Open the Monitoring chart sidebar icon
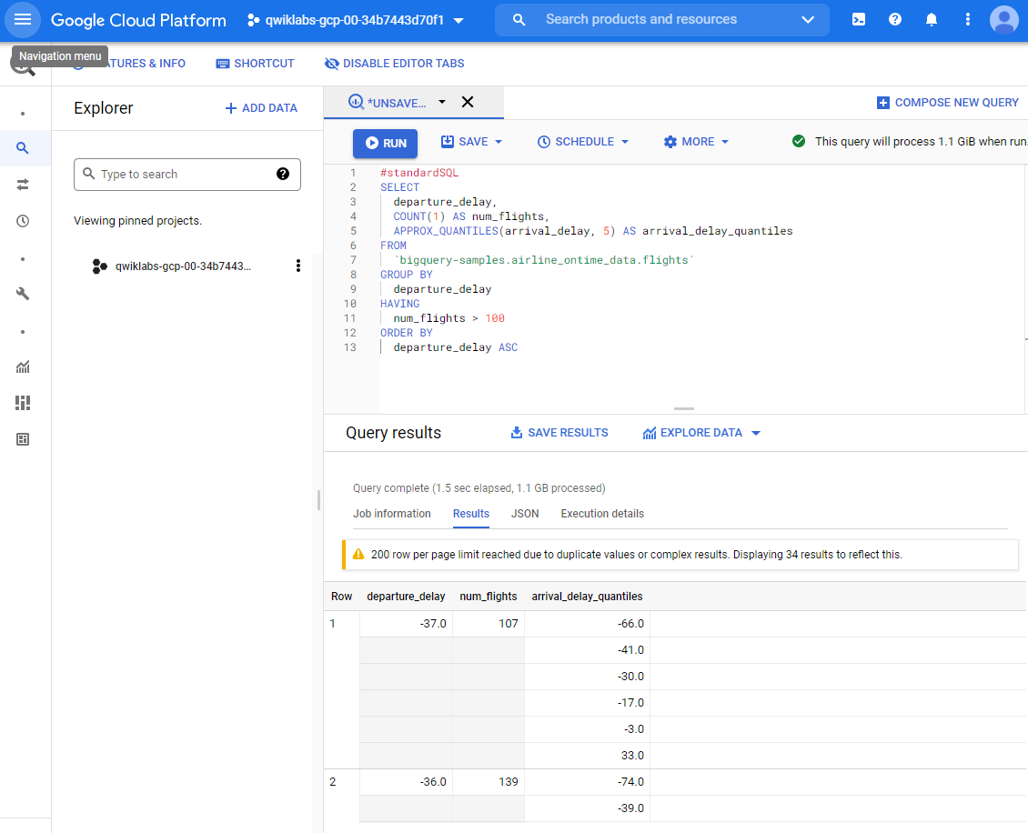 point(23,367)
